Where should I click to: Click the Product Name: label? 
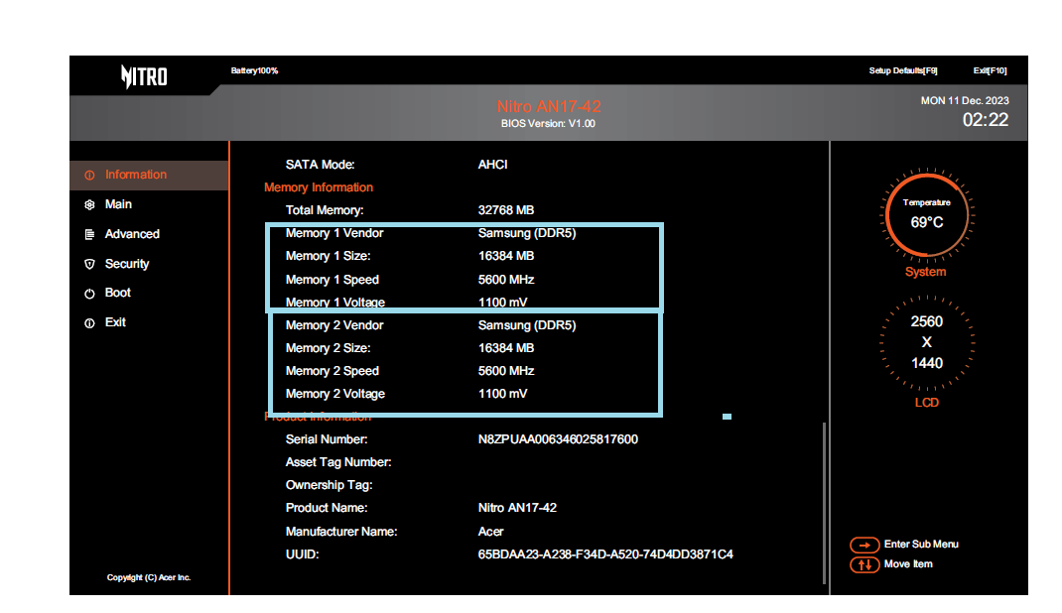[x=327, y=508]
